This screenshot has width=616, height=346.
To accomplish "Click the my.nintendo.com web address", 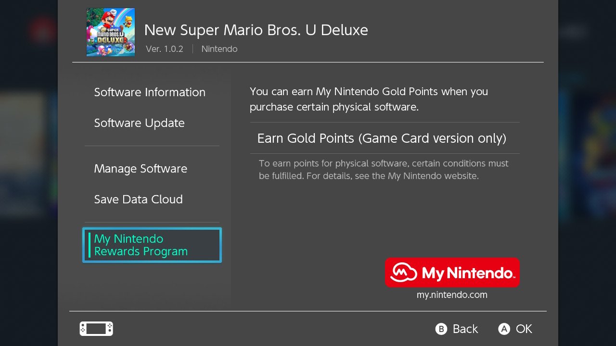I will point(452,295).
